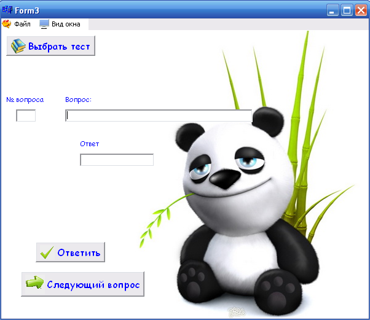The image size is (370, 320).
Task: Click the green arrow icon on Следующий вопрос
Action: (x=34, y=283)
